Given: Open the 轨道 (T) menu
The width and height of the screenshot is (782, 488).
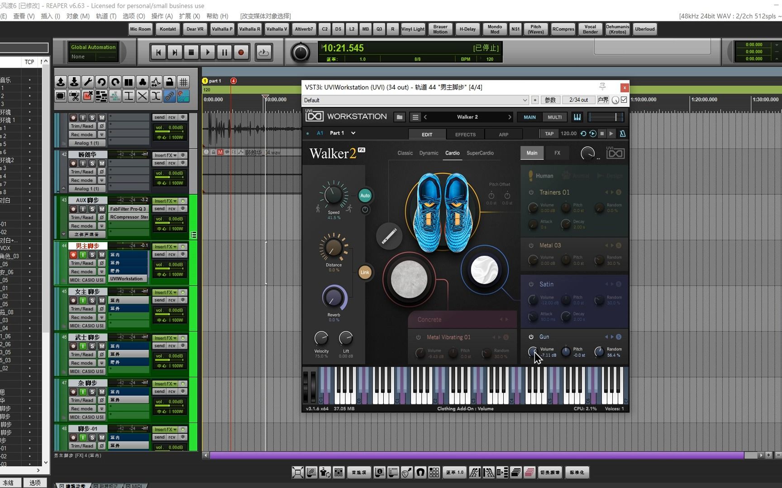Looking at the screenshot, I should [x=106, y=16].
